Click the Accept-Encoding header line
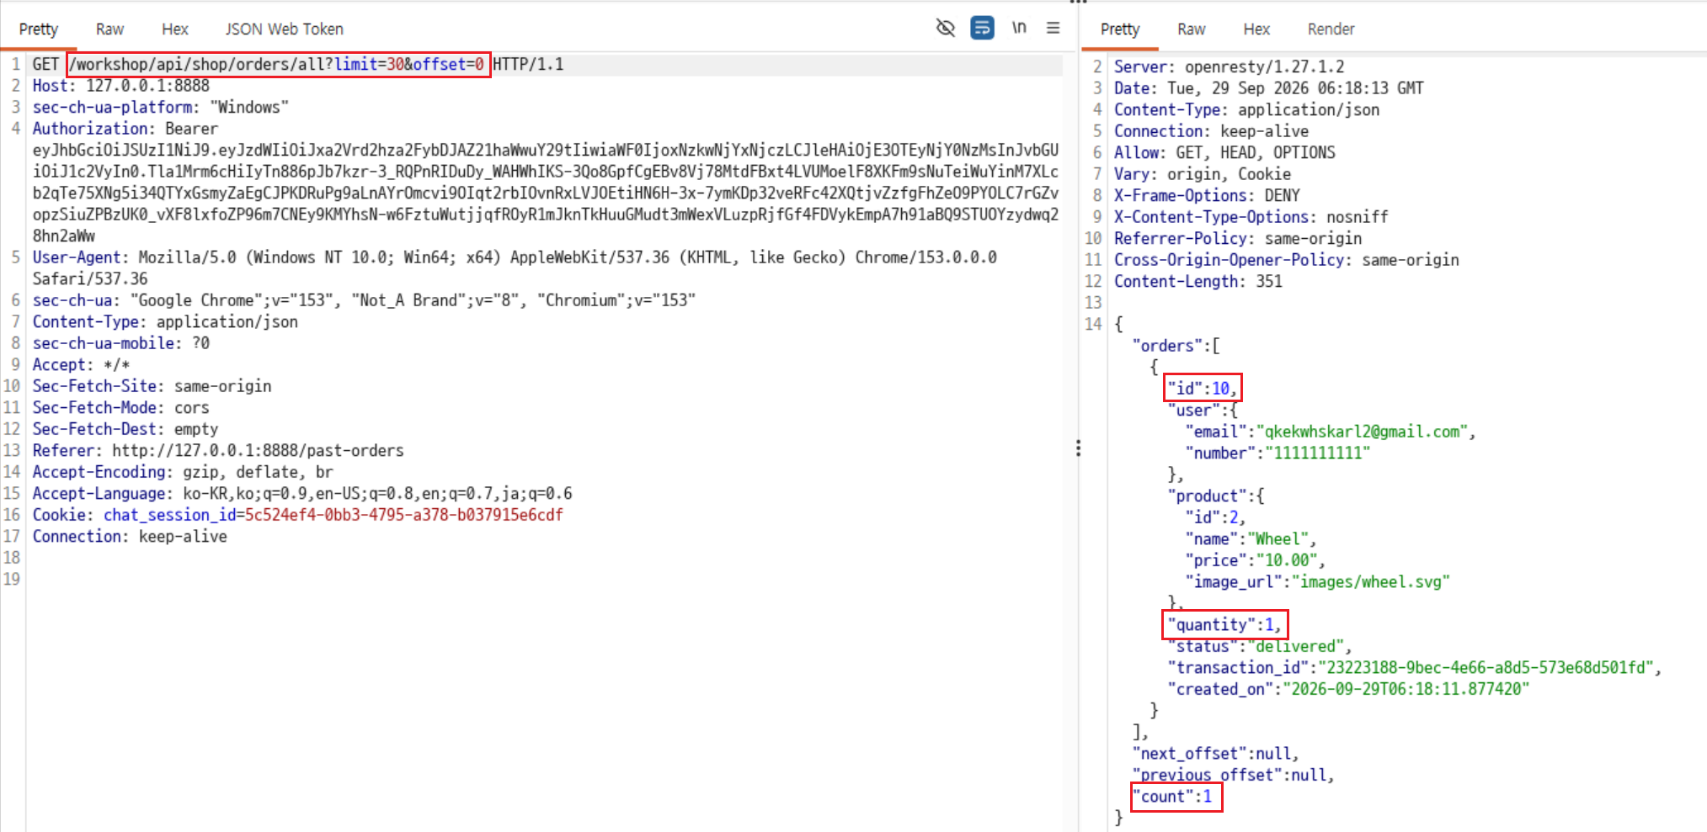Image resolution: width=1707 pixels, height=832 pixels. point(183,472)
